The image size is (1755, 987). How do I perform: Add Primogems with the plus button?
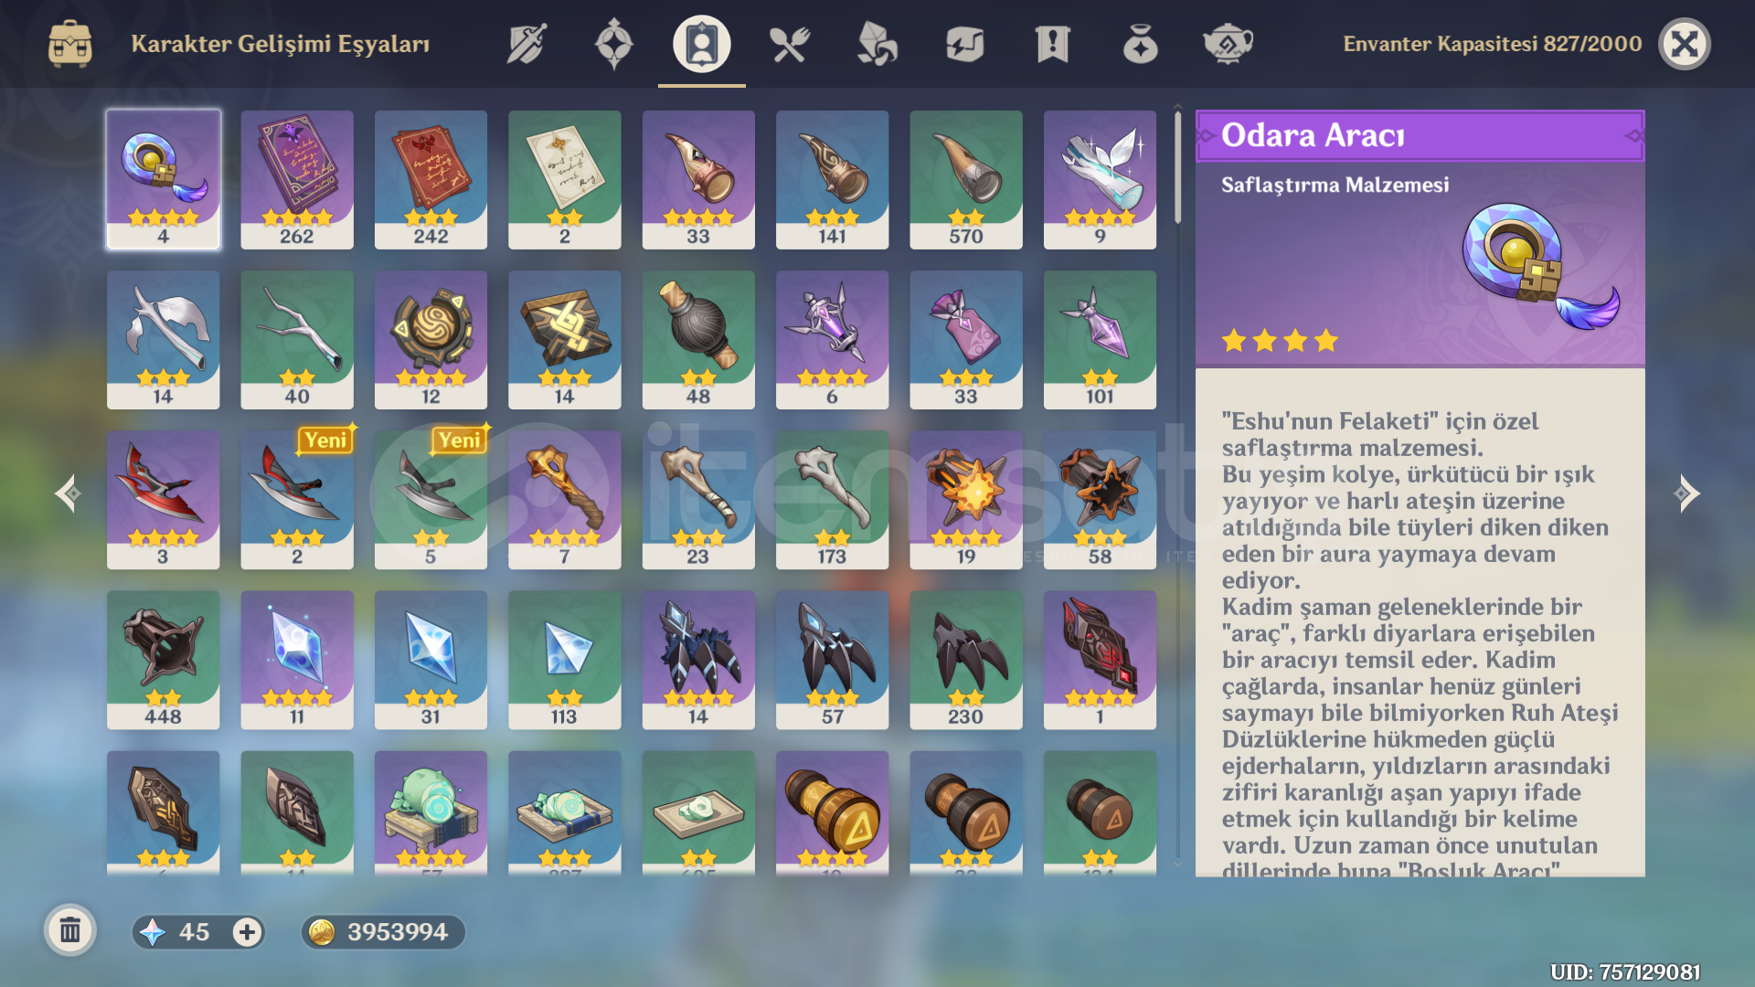click(x=247, y=932)
